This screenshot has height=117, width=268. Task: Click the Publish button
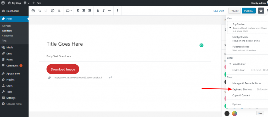tap(249, 11)
